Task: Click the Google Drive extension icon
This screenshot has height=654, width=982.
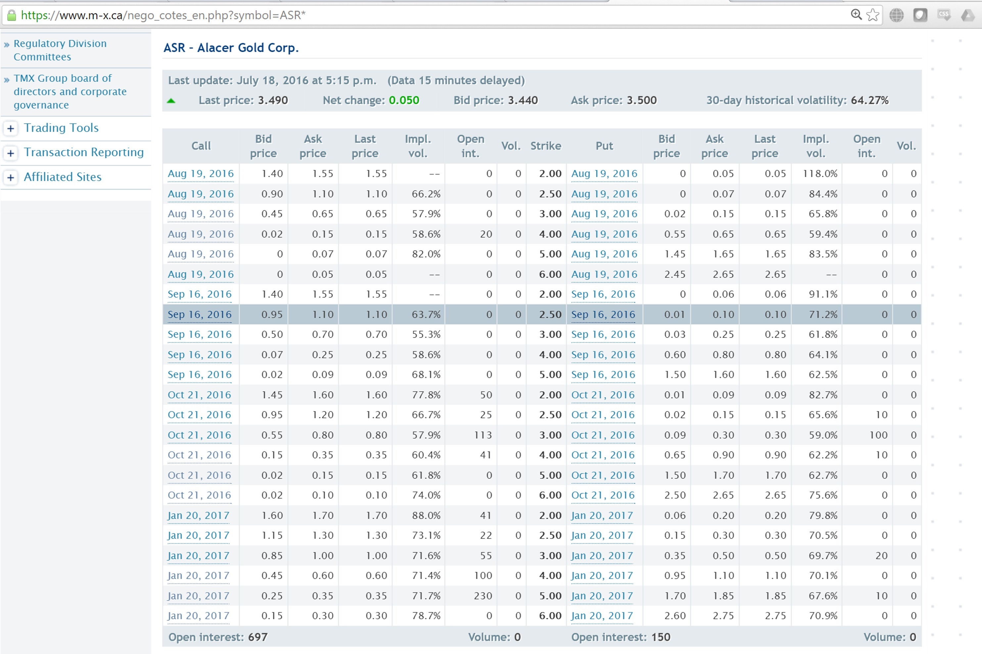Action: point(967,16)
